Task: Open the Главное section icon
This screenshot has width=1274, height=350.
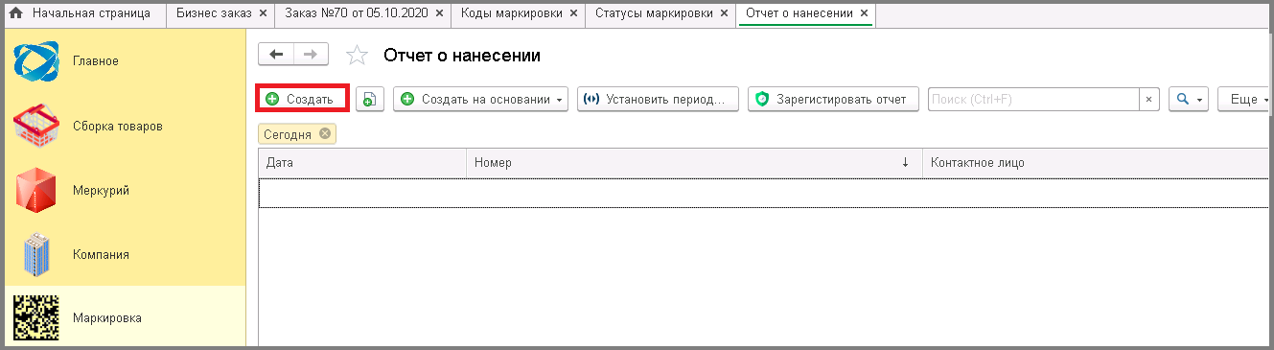Action: (36, 60)
